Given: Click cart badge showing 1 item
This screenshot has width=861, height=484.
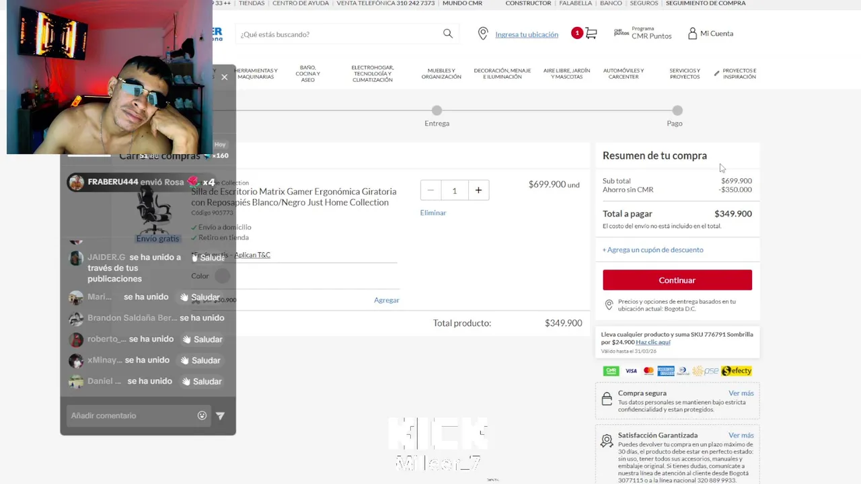Looking at the screenshot, I should tap(576, 33).
